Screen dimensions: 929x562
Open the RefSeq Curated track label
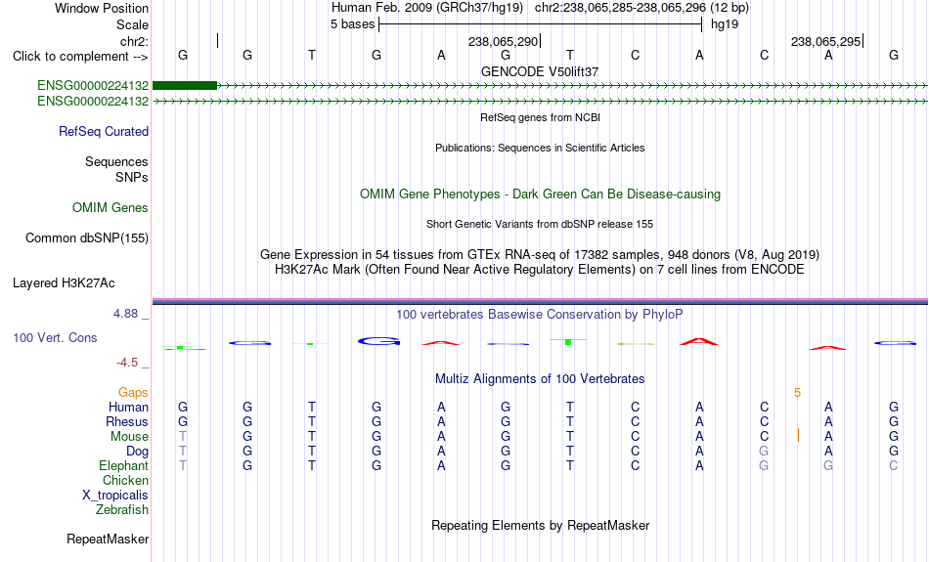tap(103, 132)
